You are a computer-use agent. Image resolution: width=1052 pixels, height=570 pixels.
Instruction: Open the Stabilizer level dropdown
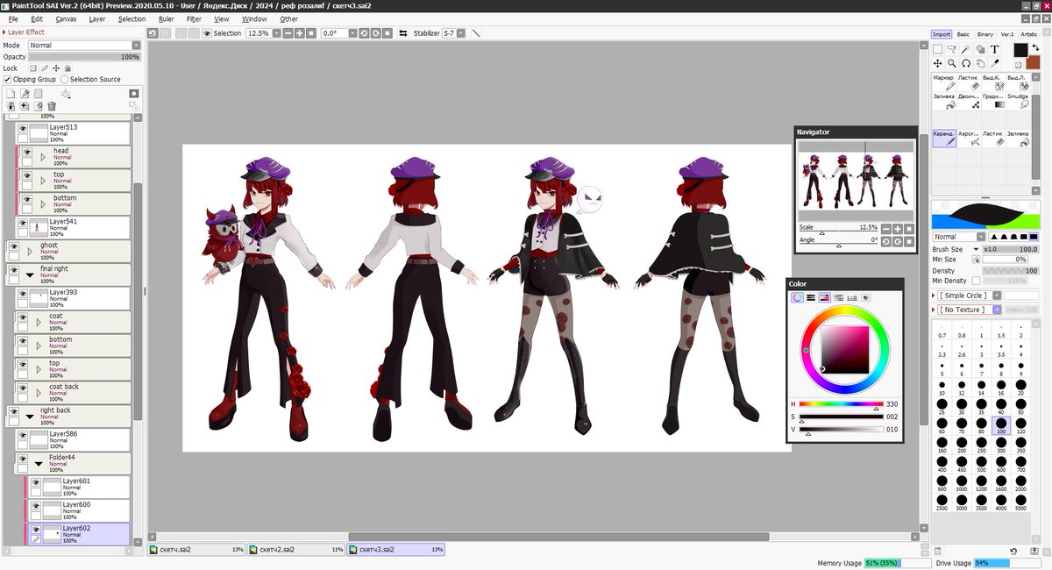(x=453, y=33)
